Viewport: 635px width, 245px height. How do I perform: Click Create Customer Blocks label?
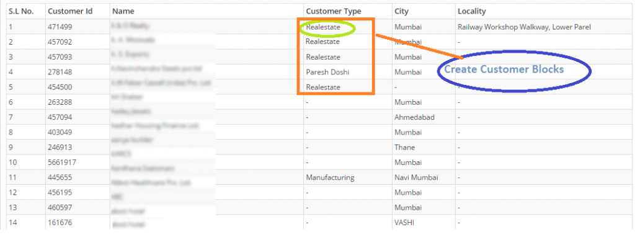click(504, 69)
